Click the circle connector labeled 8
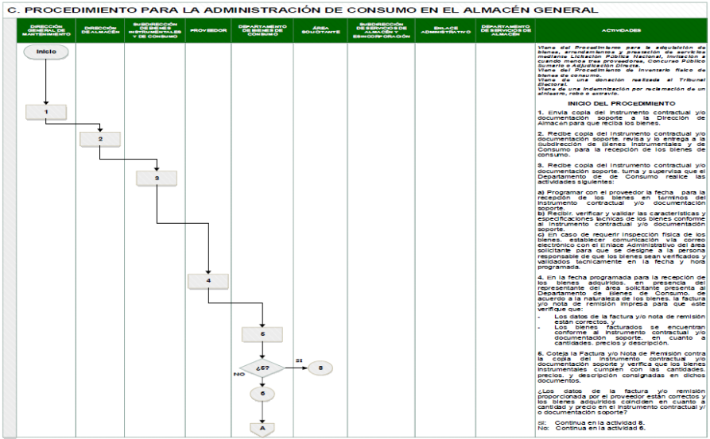Image resolution: width=710 pixels, height=439 pixels. click(320, 368)
